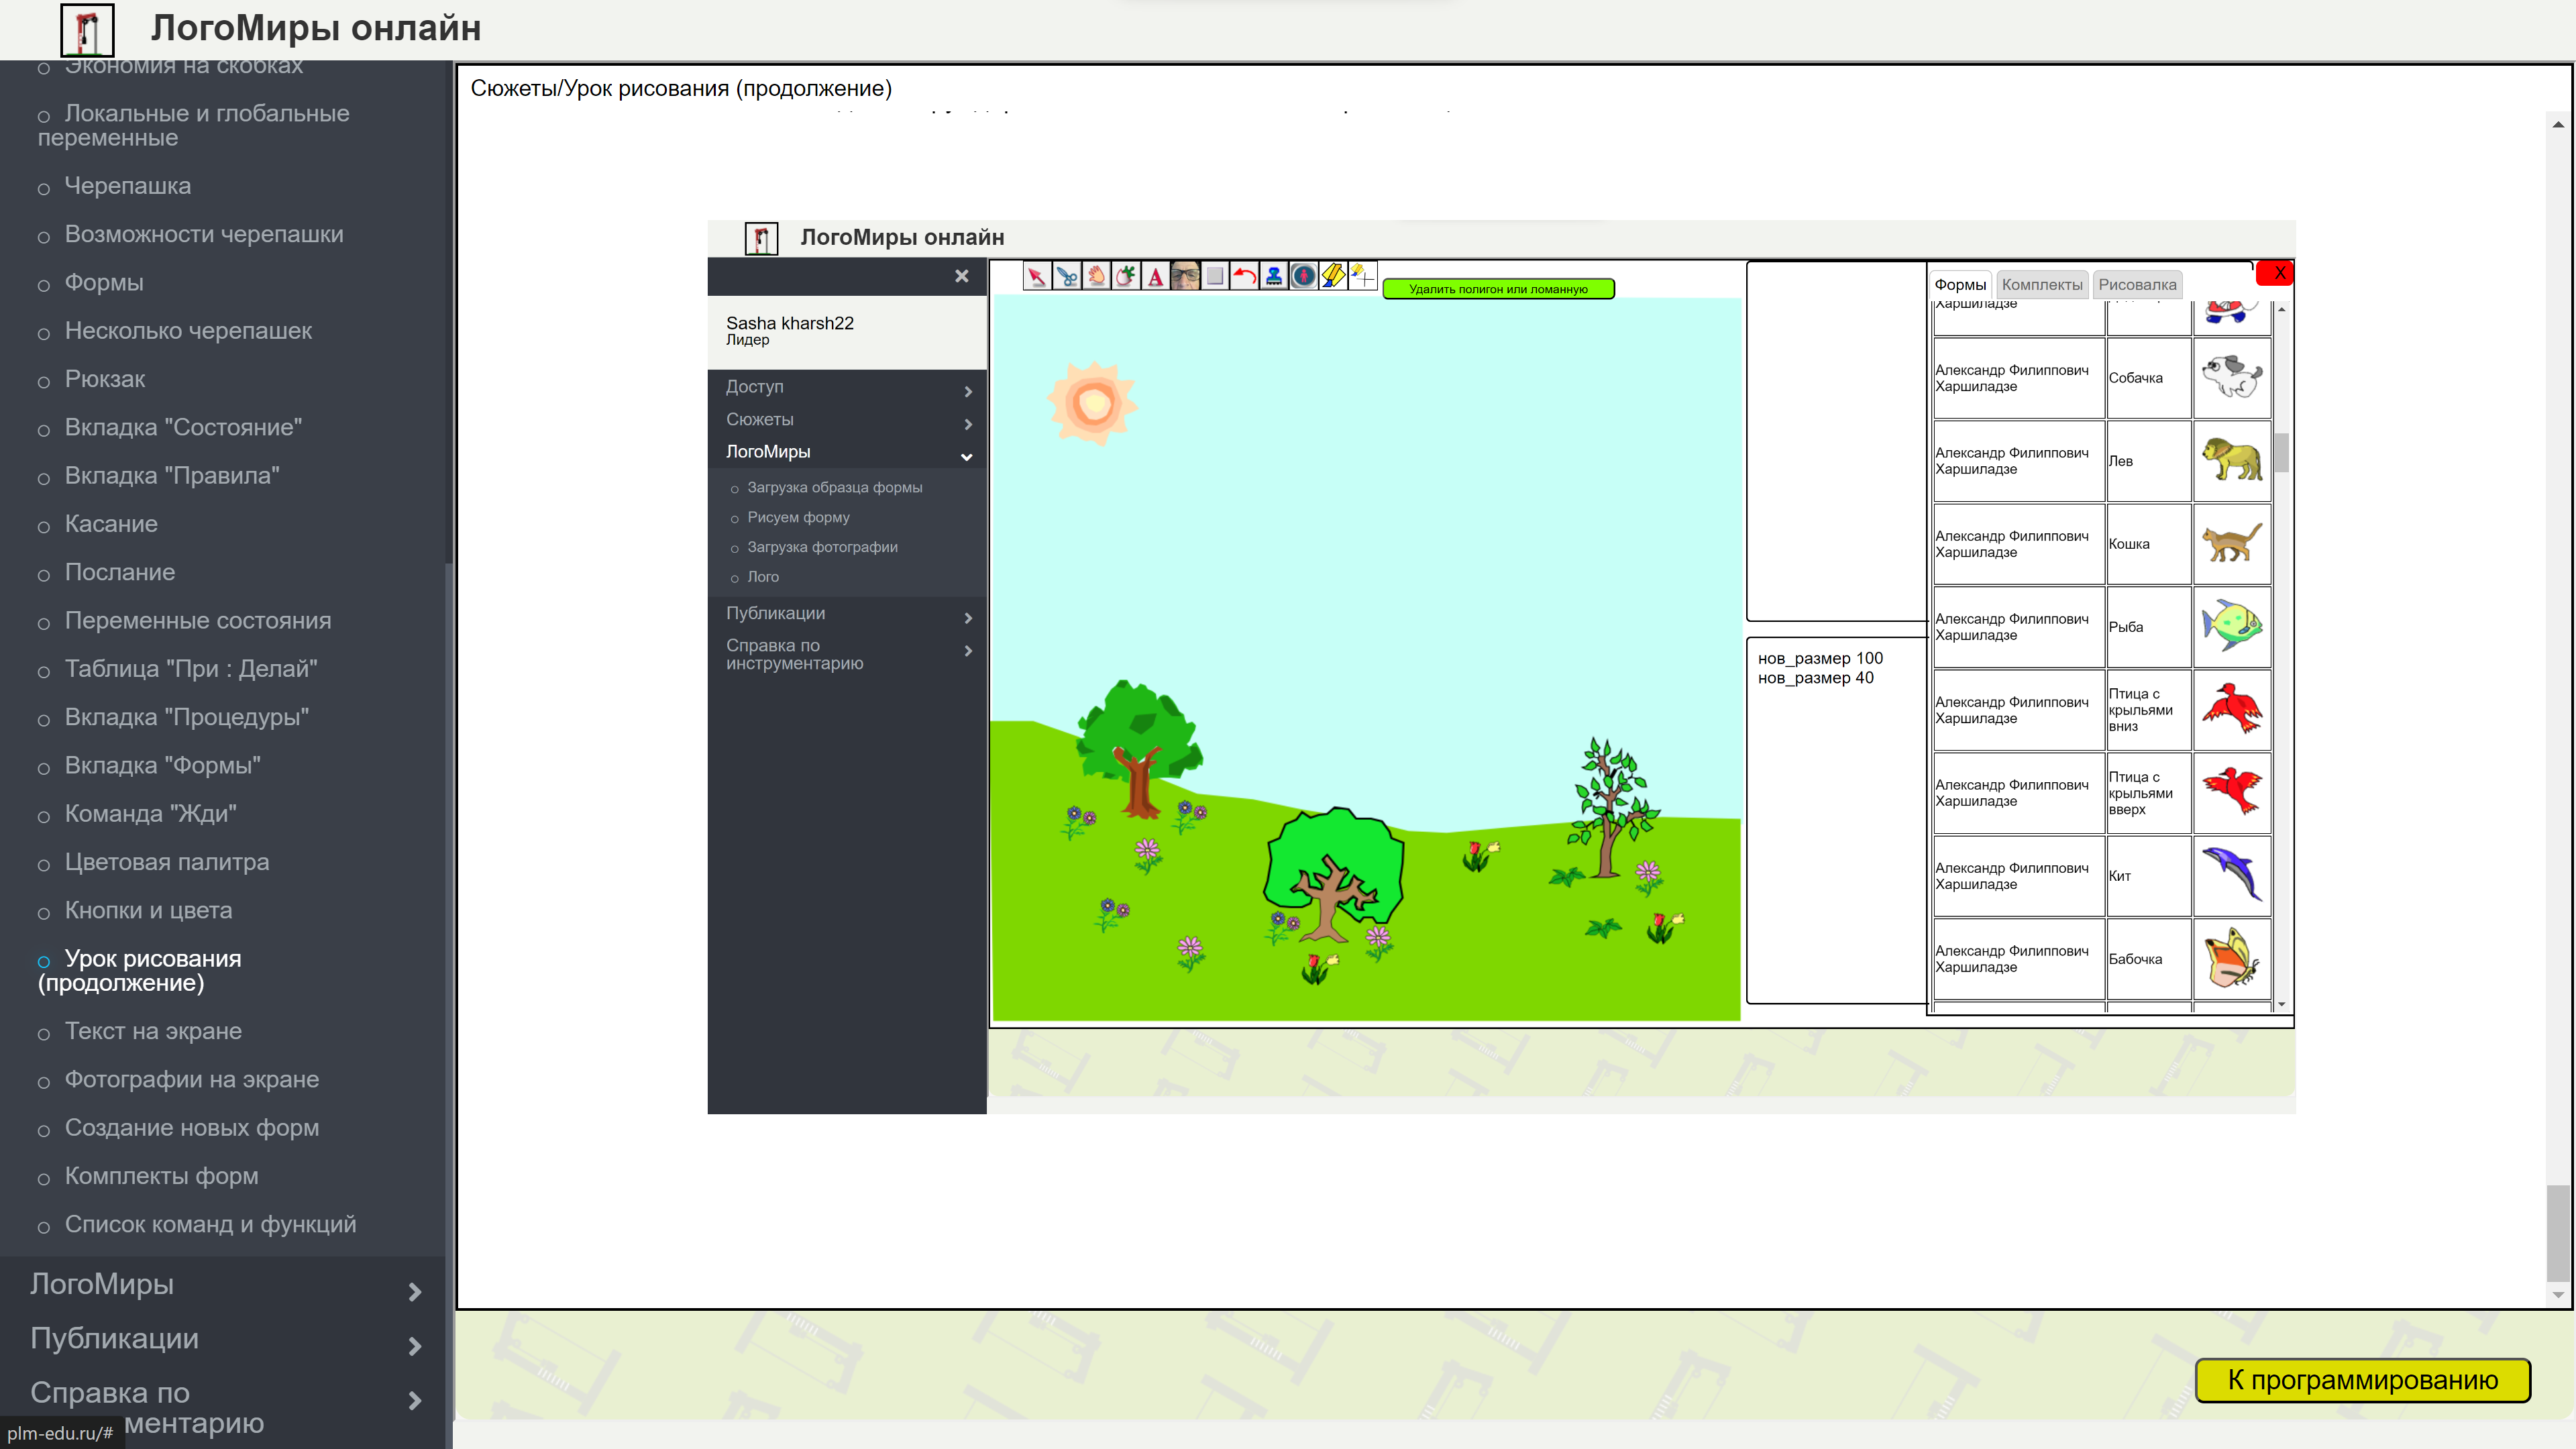Click the red undo arrow icon
The height and width of the screenshot is (1449, 2576).
1244,276
